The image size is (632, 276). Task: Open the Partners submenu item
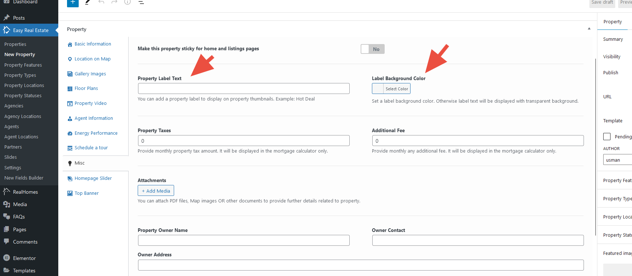(x=13, y=147)
